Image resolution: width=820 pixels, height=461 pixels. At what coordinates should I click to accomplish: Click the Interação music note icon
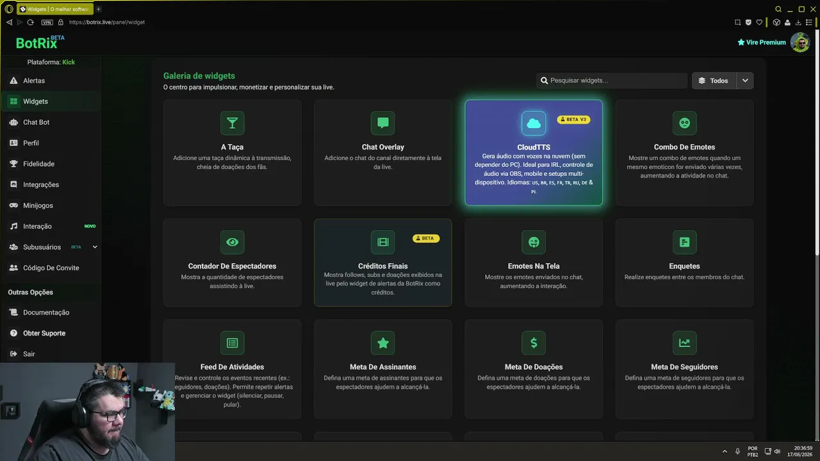click(13, 226)
